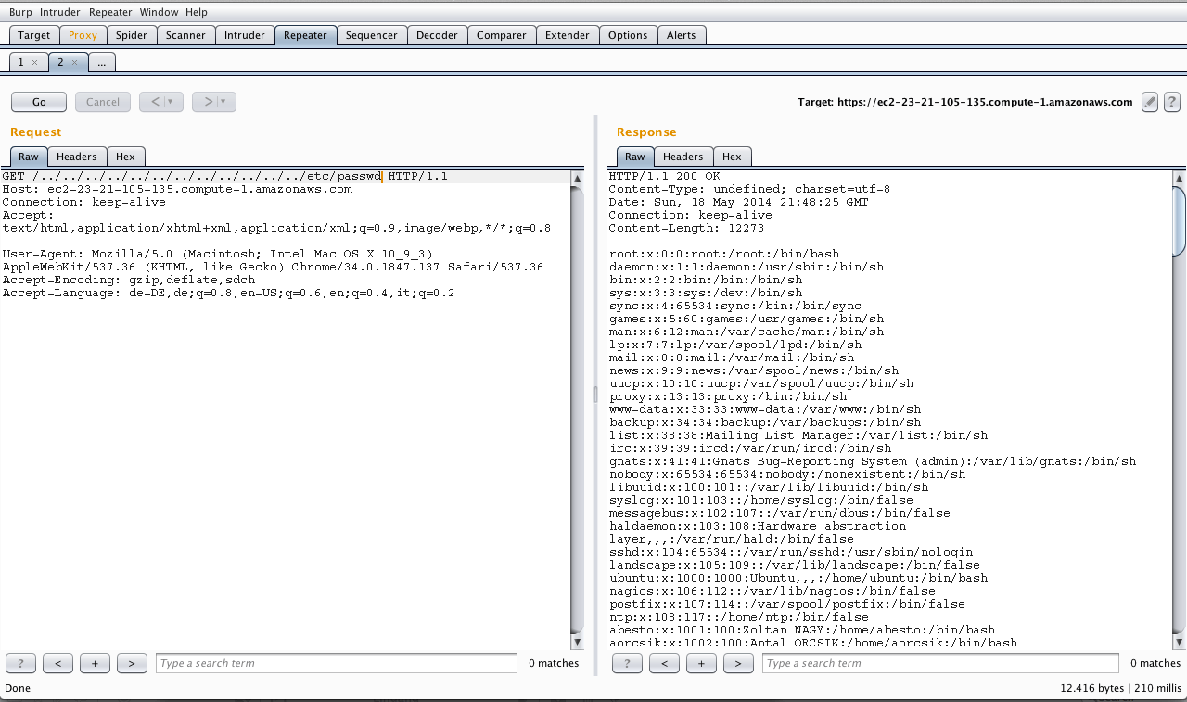Show the request Raw view tab
This screenshot has height=702, width=1187.
[x=28, y=157]
